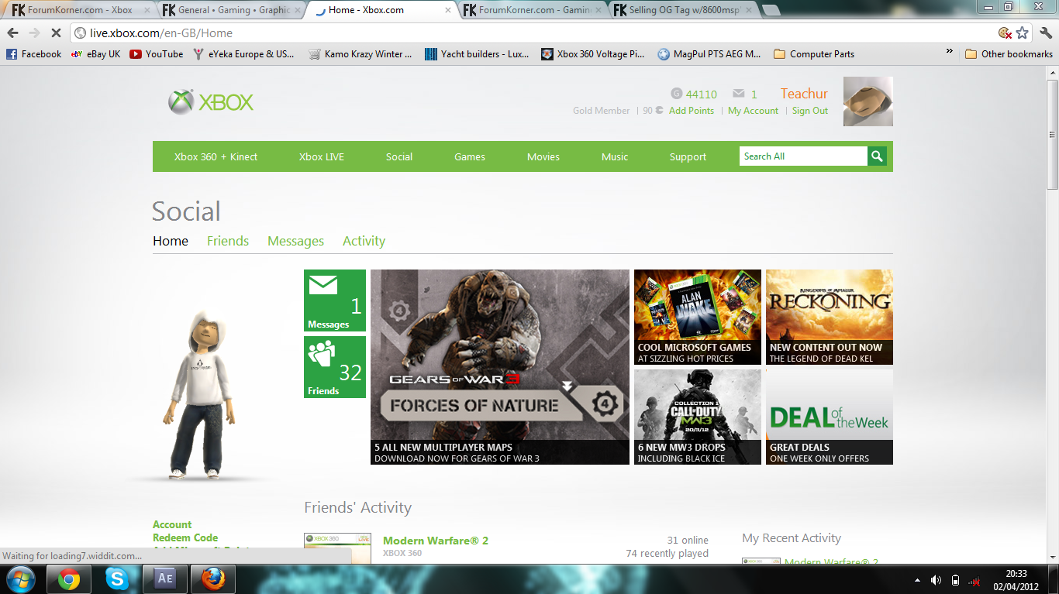Click the Xbox logo in the page header
This screenshot has width=1059, height=594.
click(211, 102)
